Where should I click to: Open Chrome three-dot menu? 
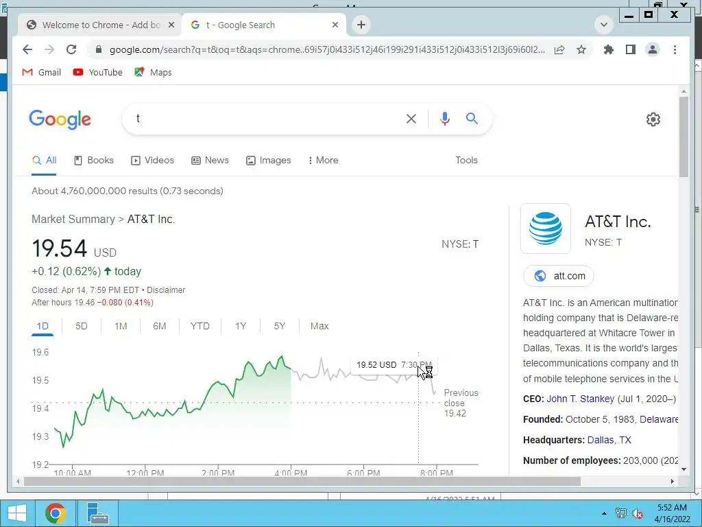tap(675, 49)
